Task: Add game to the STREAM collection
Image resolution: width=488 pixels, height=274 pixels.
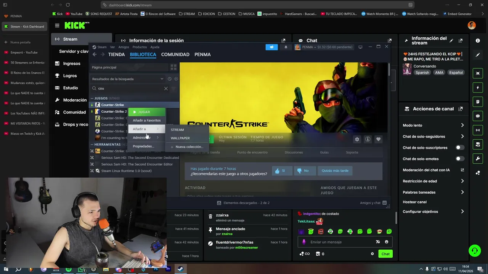Action: 187,130
